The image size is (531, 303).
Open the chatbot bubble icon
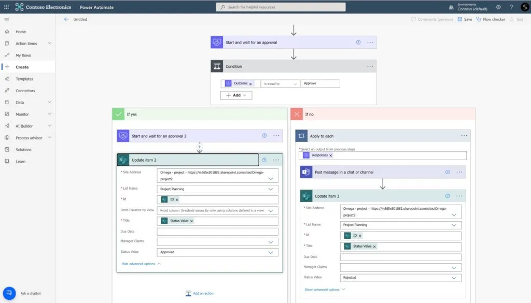9,293
